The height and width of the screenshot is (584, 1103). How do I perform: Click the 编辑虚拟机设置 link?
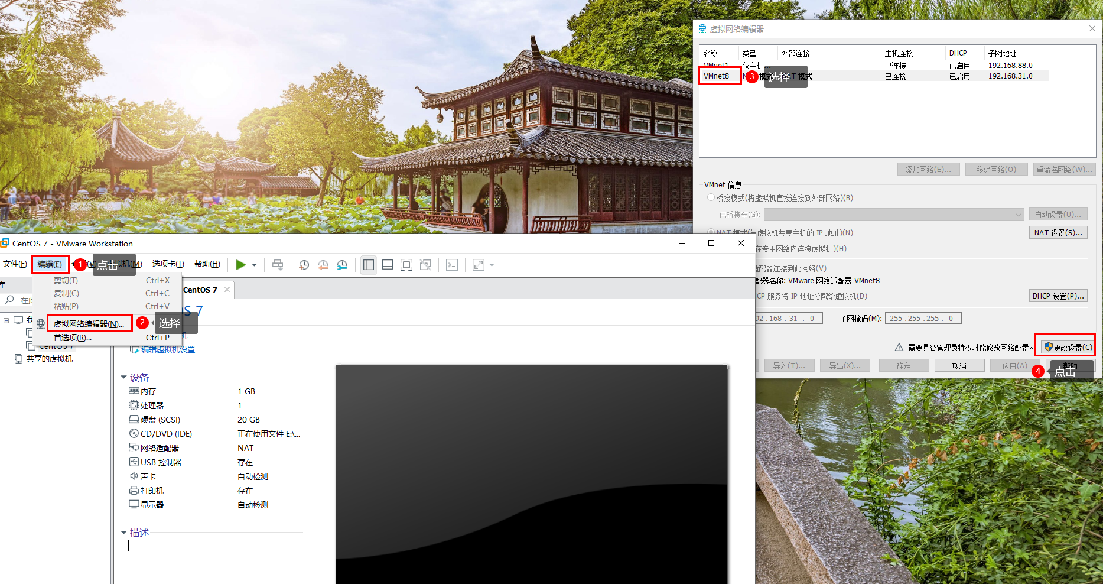pos(168,349)
